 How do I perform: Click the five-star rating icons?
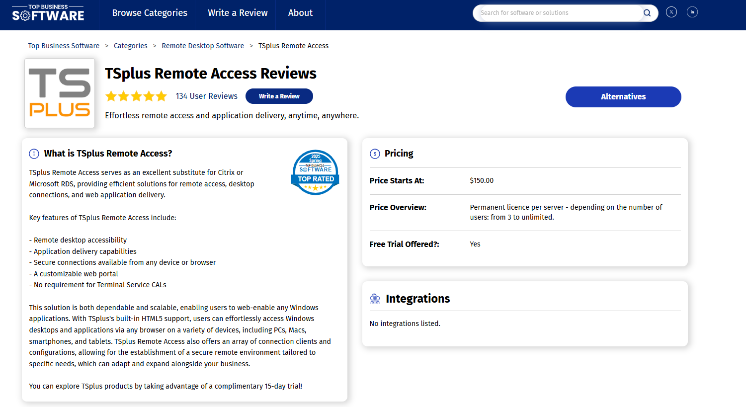coord(136,96)
